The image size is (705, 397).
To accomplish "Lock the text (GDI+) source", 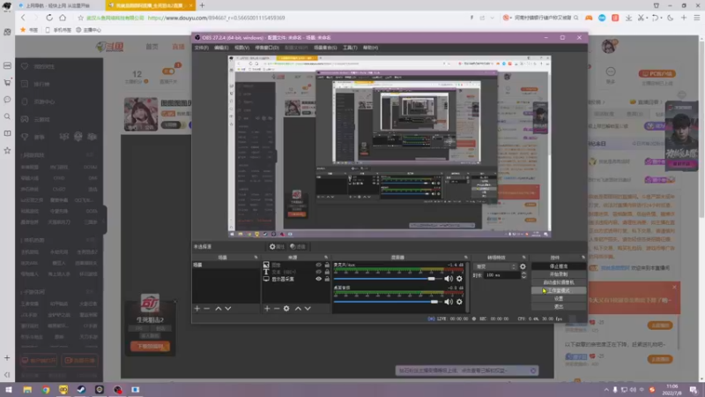I will (x=327, y=272).
